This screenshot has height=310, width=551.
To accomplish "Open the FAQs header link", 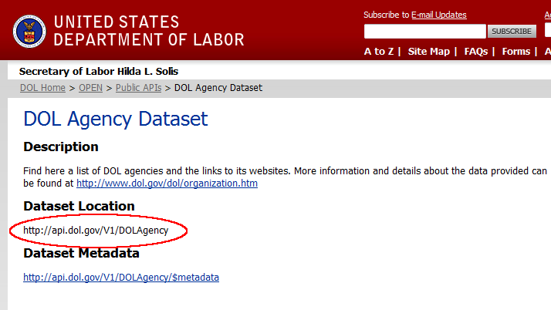I will click(x=475, y=52).
